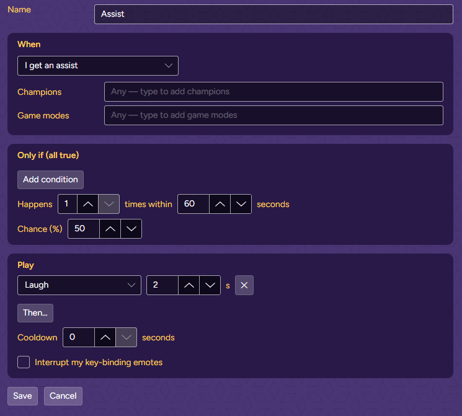
Task: Increase the Laugh duration seconds
Action: pyautogui.click(x=189, y=285)
